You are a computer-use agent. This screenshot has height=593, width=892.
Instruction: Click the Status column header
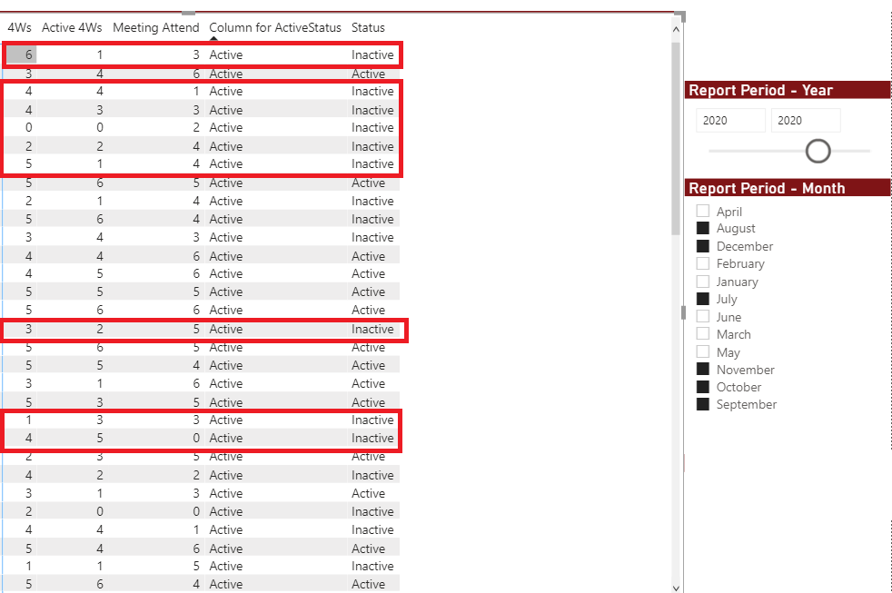[x=368, y=27]
